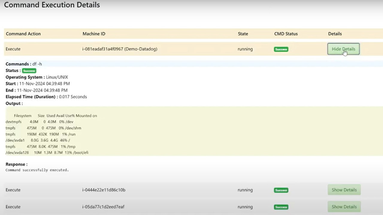383x215 pixels.
Task: Select the Success badge in the i-0444e22e11d86c10b row
Action: coord(281,190)
